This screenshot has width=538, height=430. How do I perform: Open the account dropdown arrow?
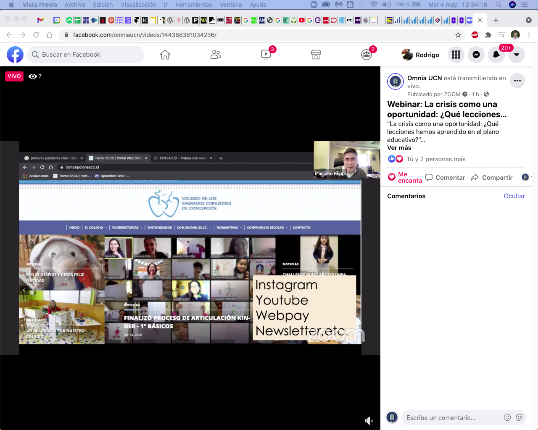click(x=517, y=55)
